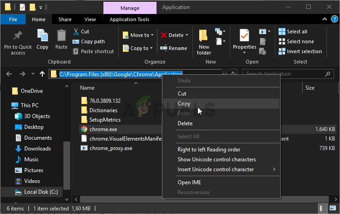Collapse the ribbon with the chevron
The width and height of the screenshot is (340, 214).
pyautogui.click(x=325, y=19)
